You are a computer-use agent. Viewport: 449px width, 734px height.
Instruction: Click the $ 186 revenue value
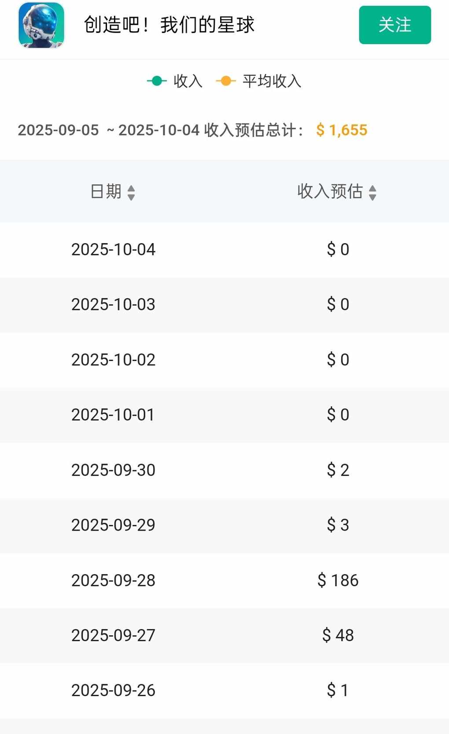(x=338, y=580)
